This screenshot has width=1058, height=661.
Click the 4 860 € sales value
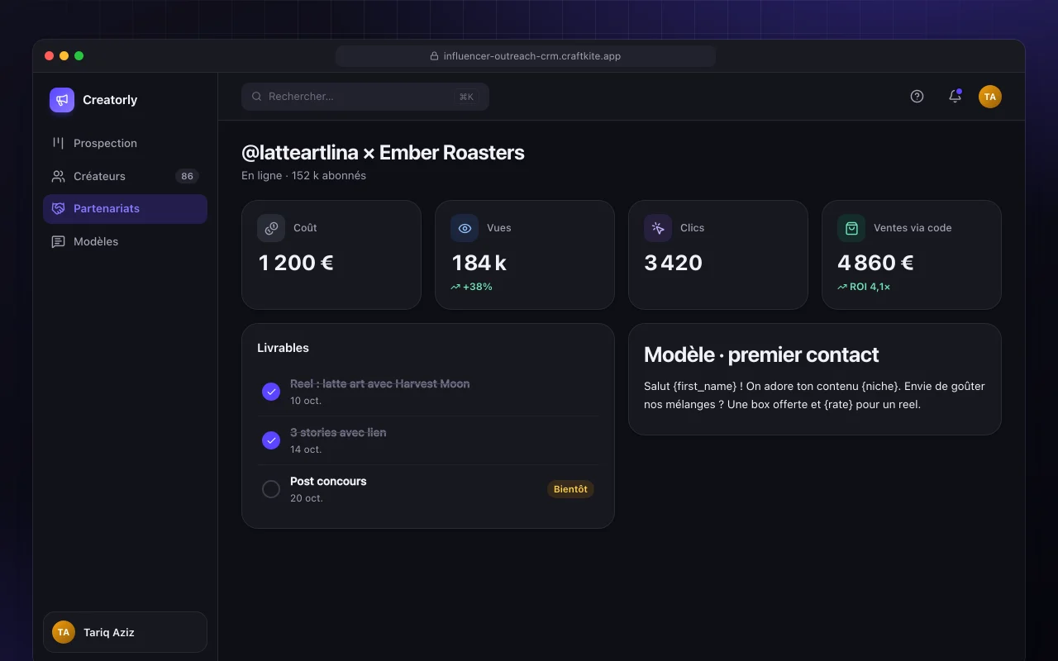(x=875, y=263)
